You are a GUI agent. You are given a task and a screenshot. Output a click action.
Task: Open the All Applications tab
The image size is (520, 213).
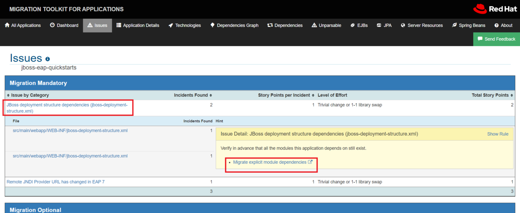pyautogui.click(x=23, y=25)
